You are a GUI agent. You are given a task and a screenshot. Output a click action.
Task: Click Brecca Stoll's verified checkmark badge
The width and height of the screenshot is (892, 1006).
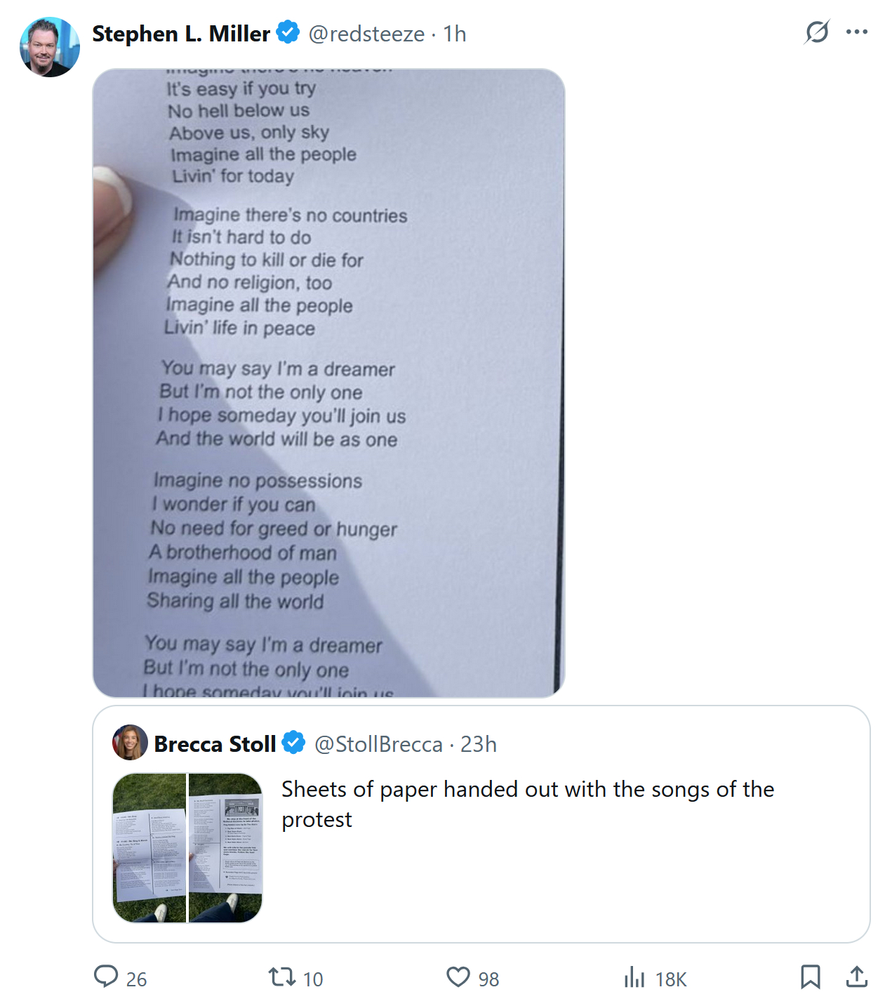click(x=293, y=743)
